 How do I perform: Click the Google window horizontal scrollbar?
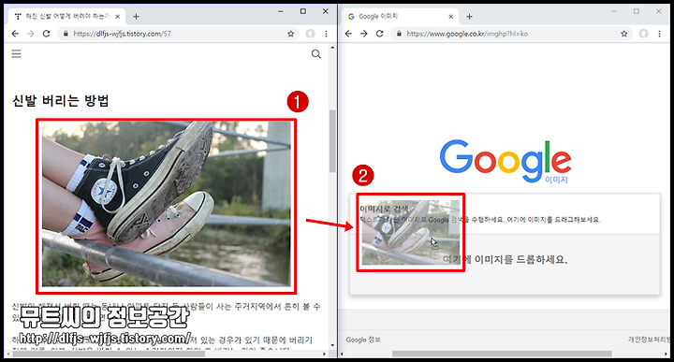[x=502, y=355]
